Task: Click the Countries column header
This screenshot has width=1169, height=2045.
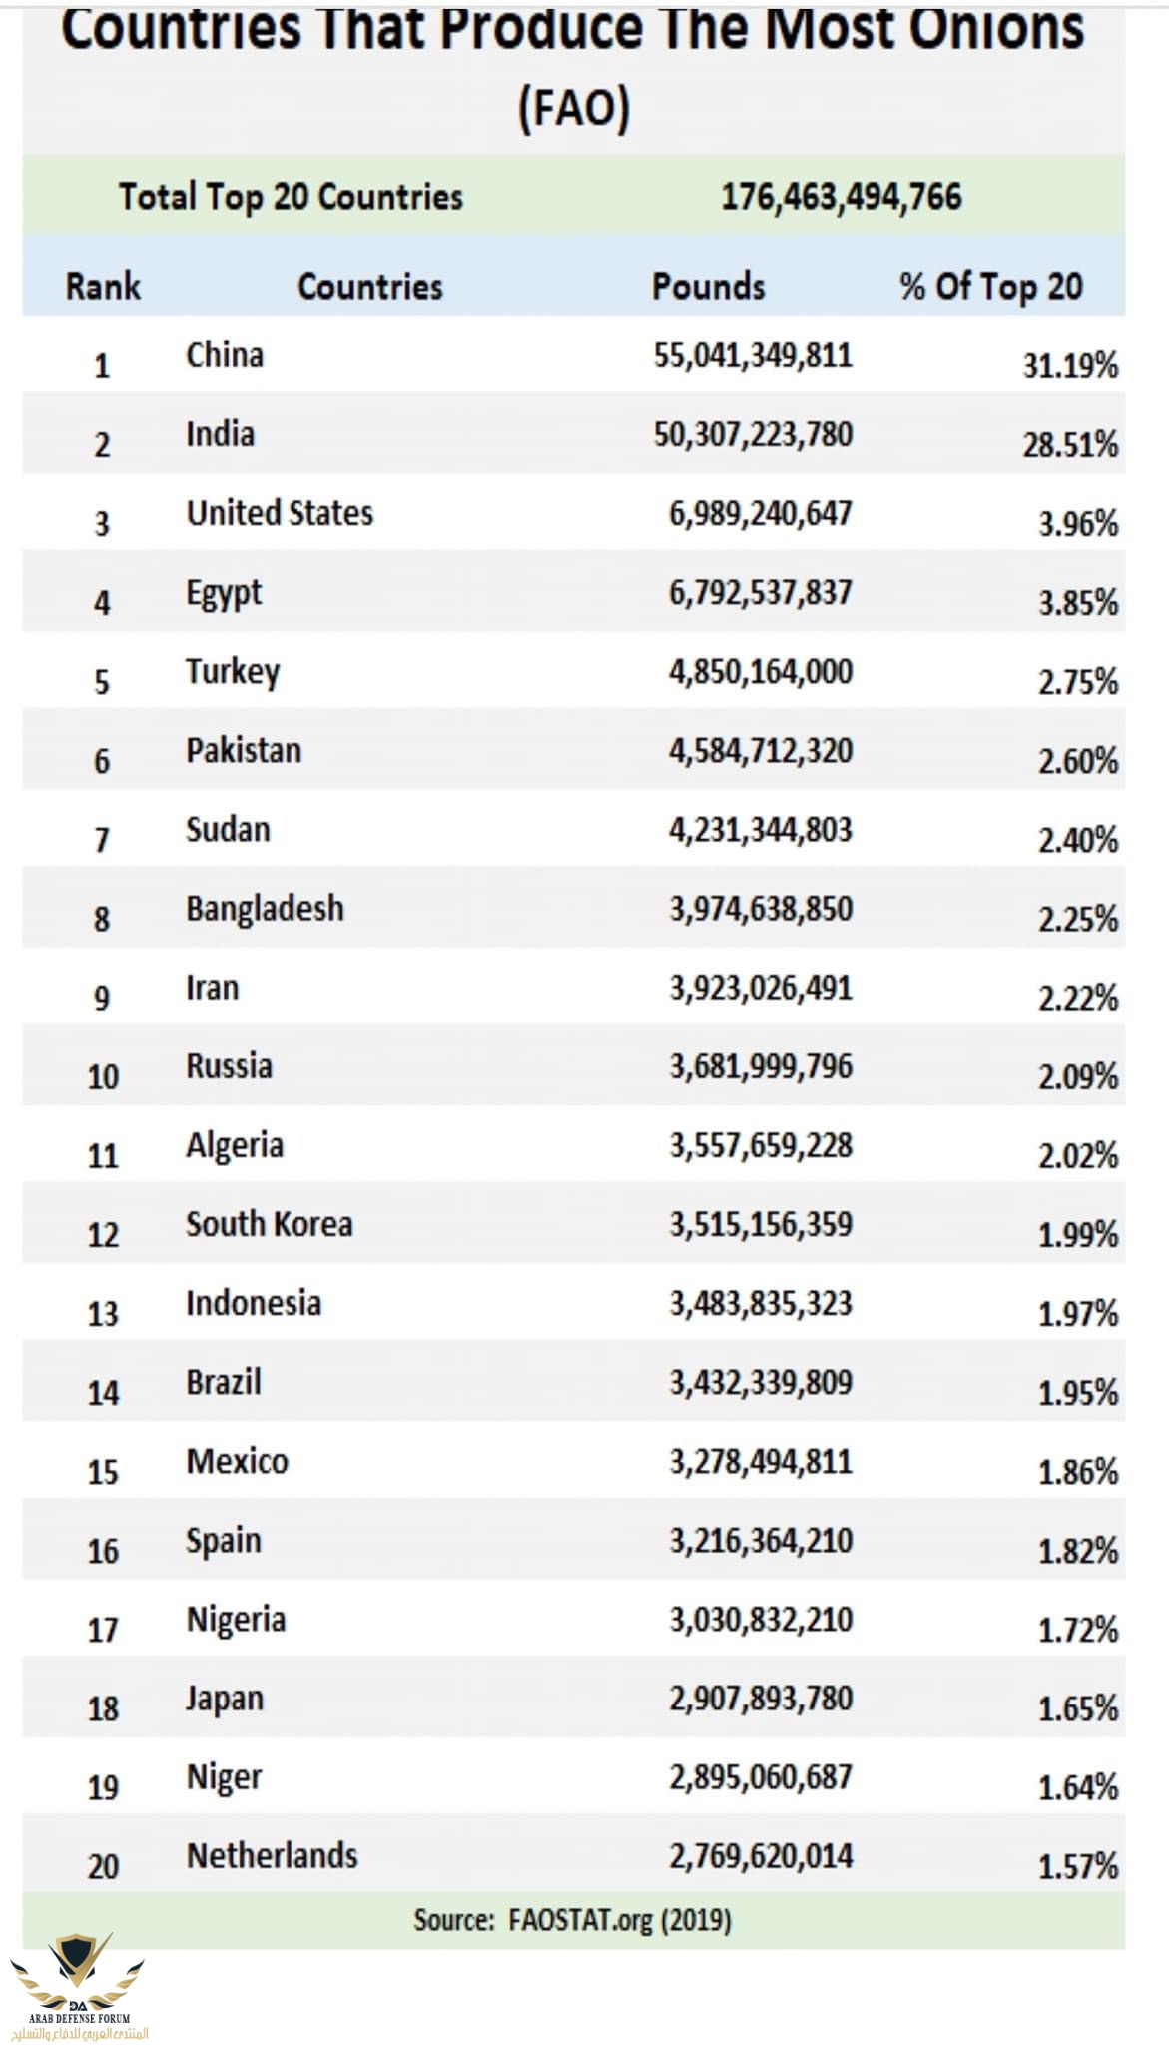Action: (369, 287)
